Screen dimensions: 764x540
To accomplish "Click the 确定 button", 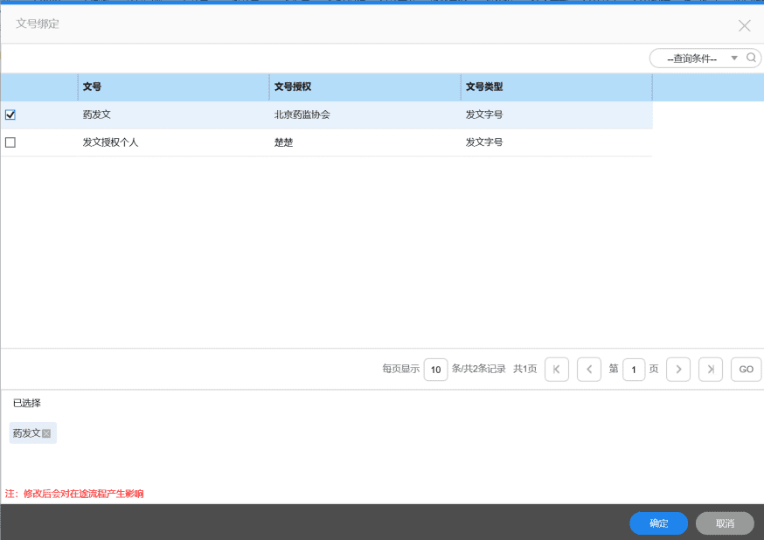I will click(x=659, y=523).
